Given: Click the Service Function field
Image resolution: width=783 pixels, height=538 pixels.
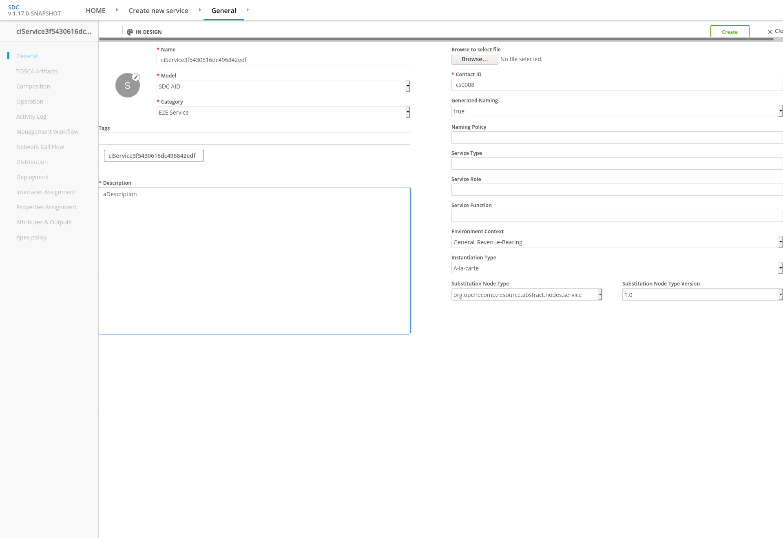Looking at the screenshot, I should pyautogui.click(x=617, y=216).
